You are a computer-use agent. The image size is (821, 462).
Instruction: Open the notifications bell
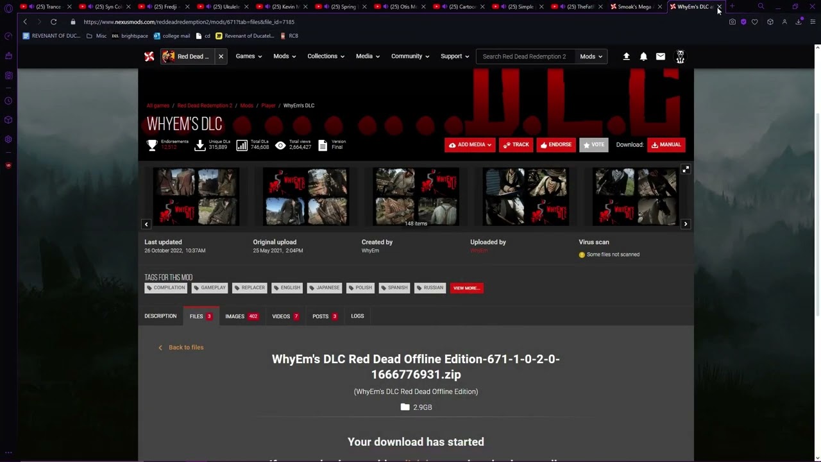(643, 56)
